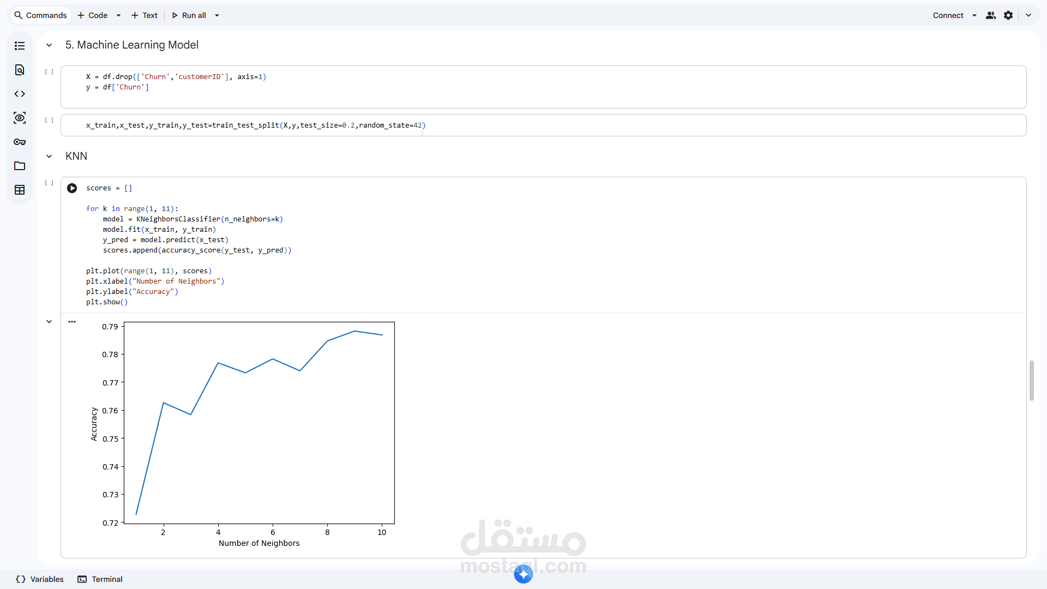Open the code snippets sidebar icon
The image size is (1047, 589).
click(x=20, y=94)
